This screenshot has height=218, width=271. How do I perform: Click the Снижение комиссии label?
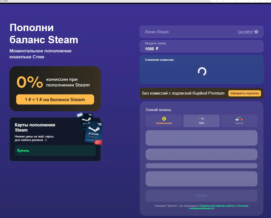[x=160, y=60]
